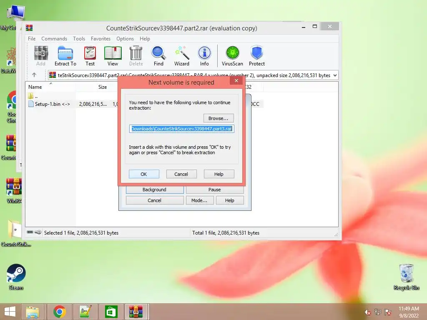Click the volume path input field

[x=182, y=129]
